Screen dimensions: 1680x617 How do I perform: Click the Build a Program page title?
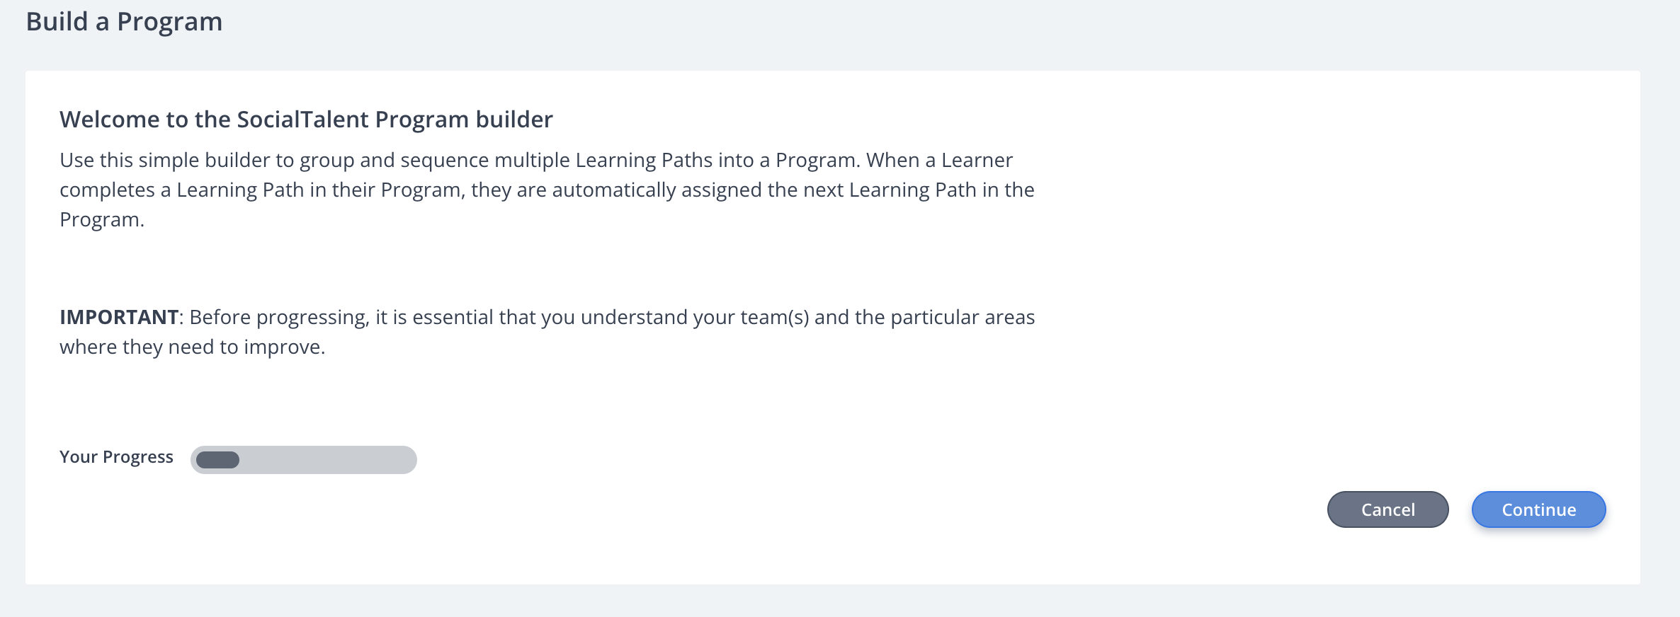pyautogui.click(x=124, y=22)
